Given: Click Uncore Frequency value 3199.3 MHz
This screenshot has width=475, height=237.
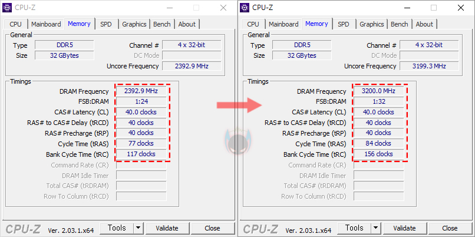Looking at the screenshot, I should pyautogui.click(x=429, y=66).
